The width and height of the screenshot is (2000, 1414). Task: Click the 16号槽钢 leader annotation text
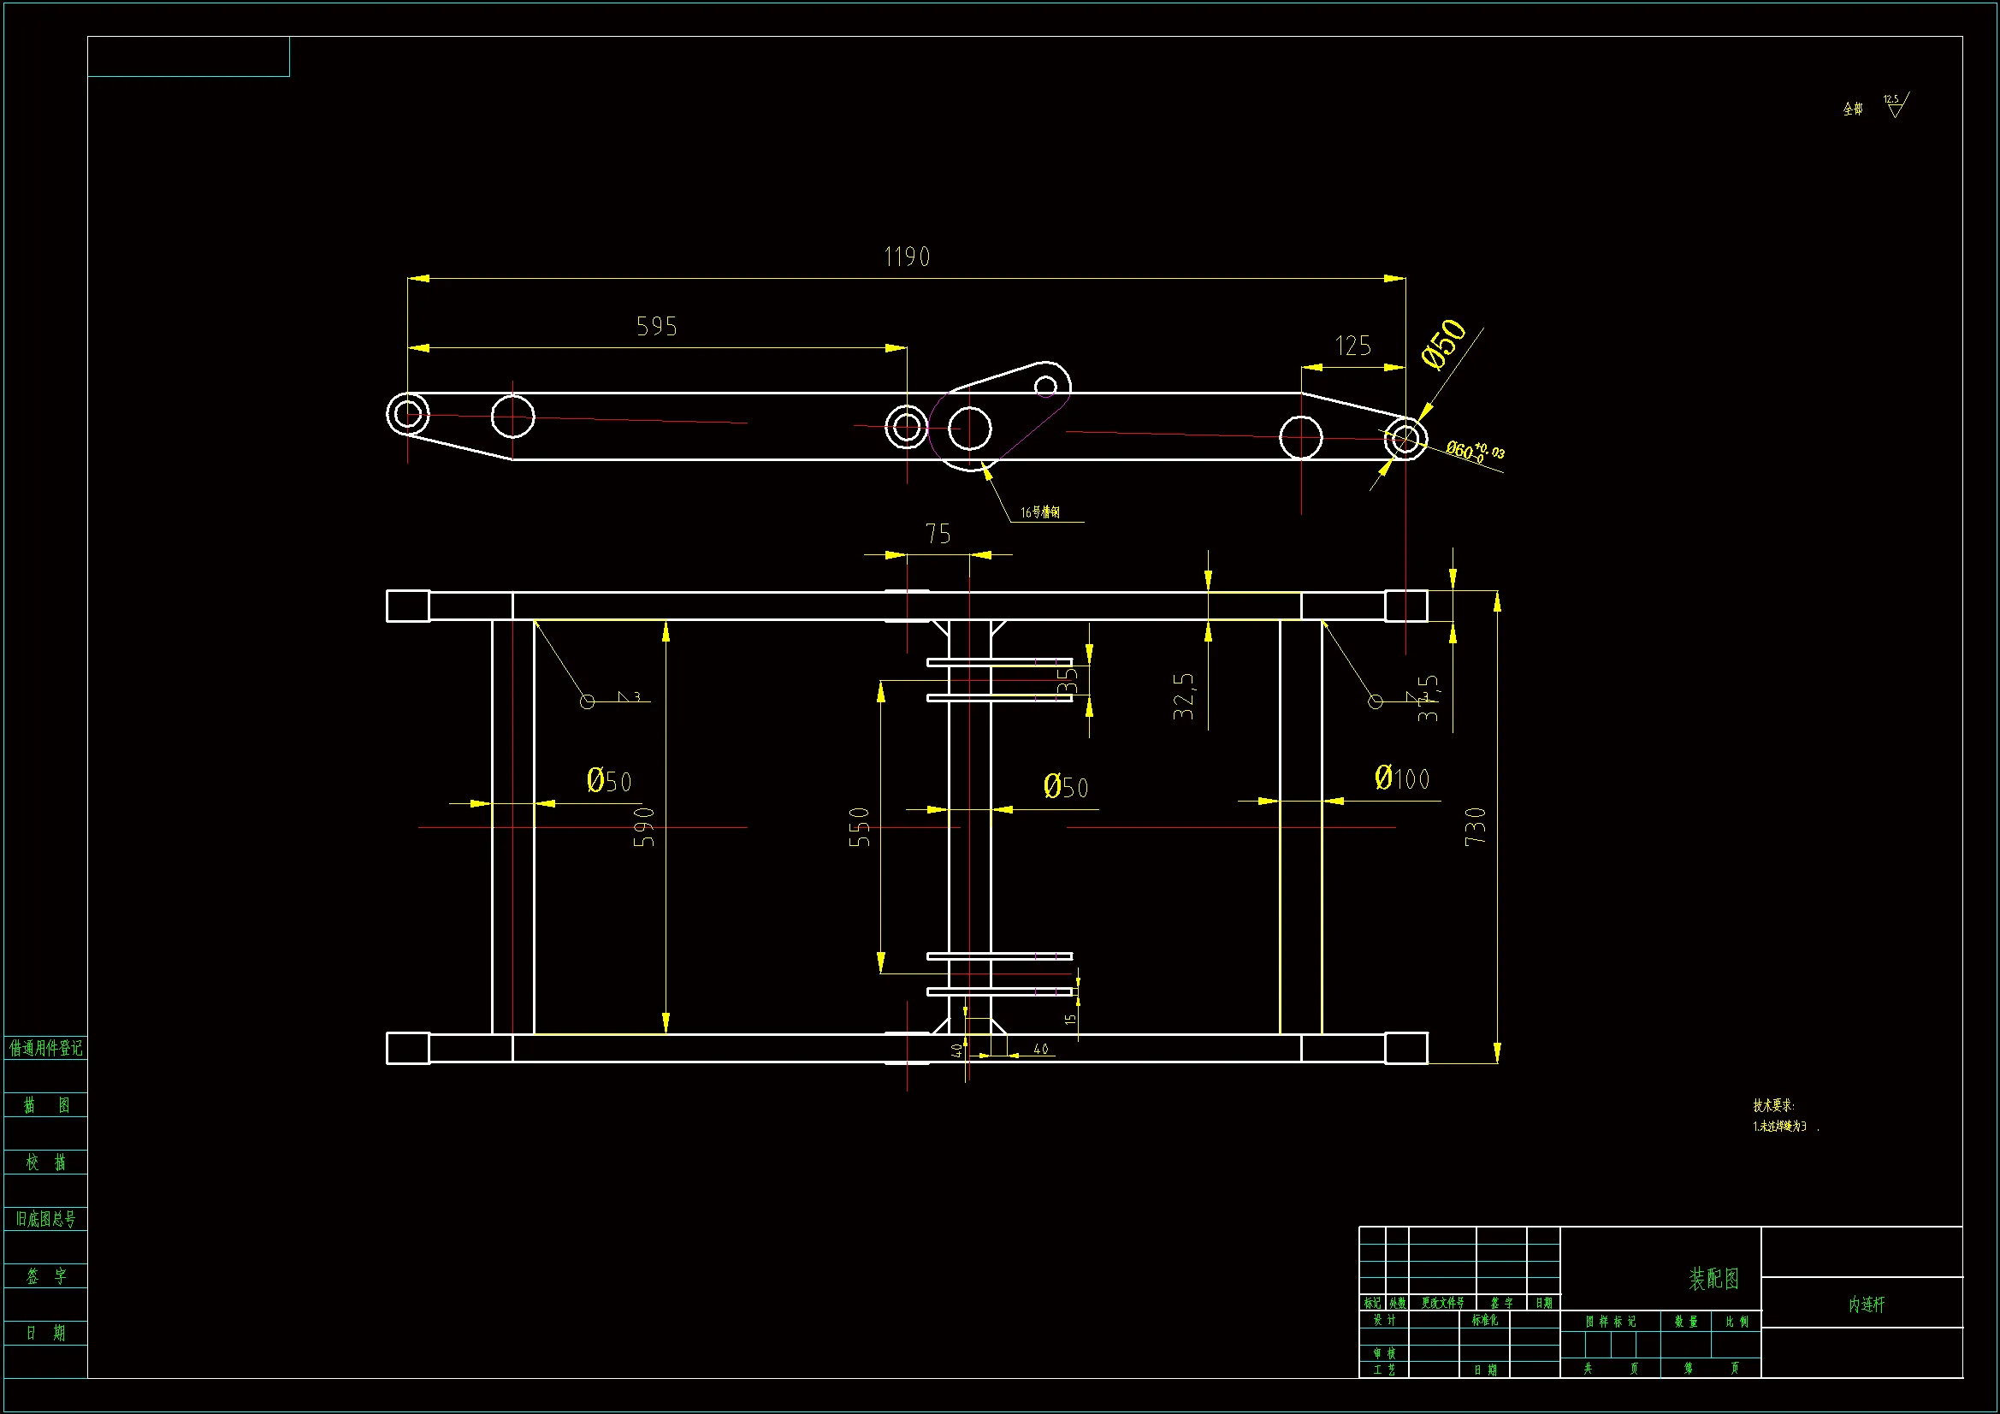pyautogui.click(x=1040, y=512)
